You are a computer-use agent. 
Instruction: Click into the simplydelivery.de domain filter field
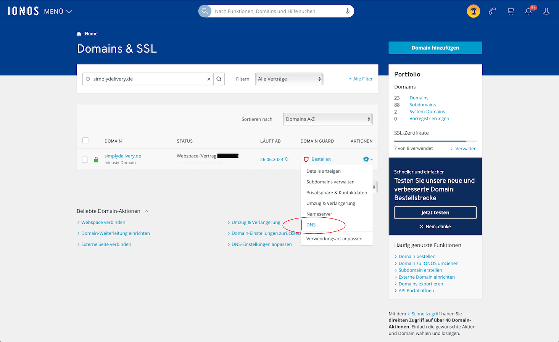[148, 79]
